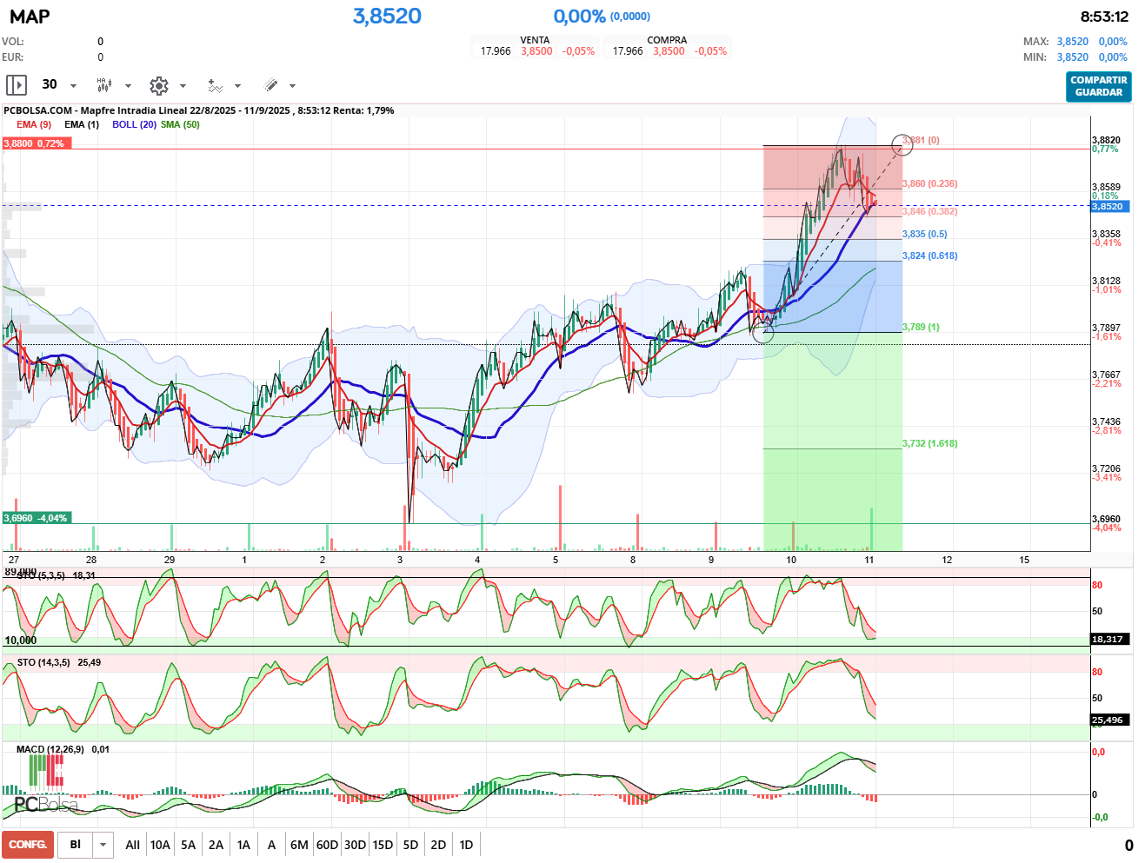Select the 60D time range
The width and height of the screenshot is (1145, 863).
[x=327, y=845]
